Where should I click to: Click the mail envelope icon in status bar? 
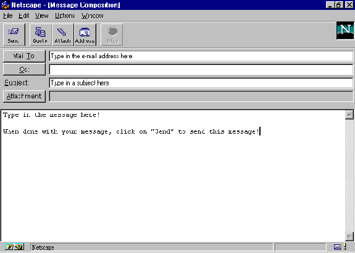pyautogui.click(x=337, y=247)
